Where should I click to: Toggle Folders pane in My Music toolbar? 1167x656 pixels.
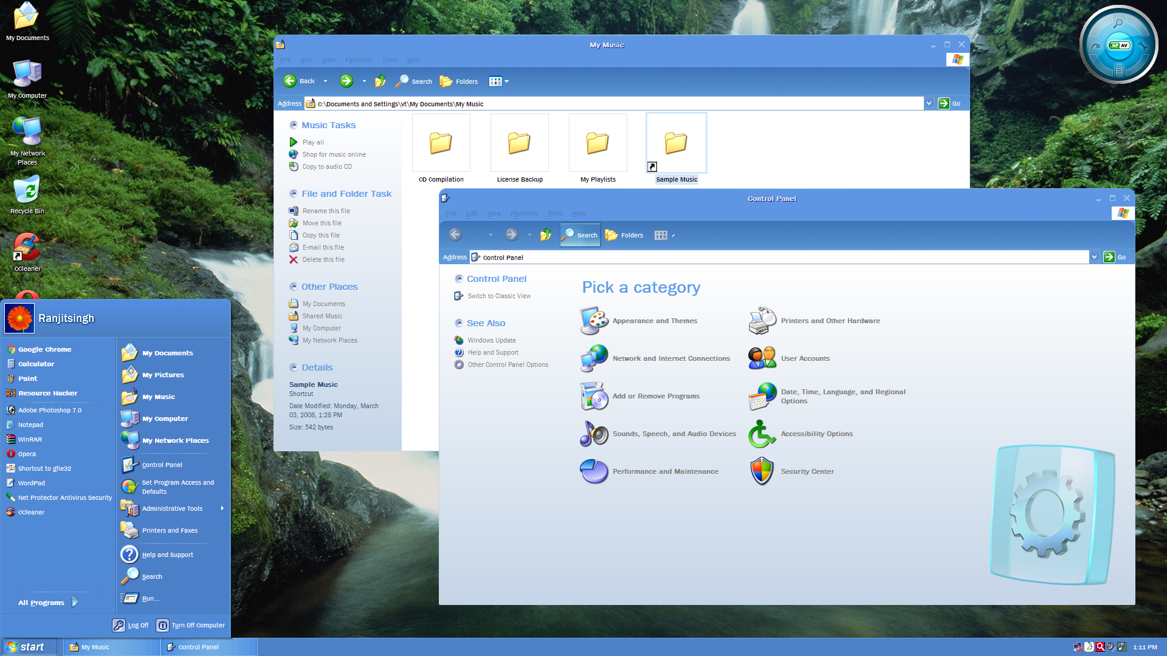click(x=459, y=81)
